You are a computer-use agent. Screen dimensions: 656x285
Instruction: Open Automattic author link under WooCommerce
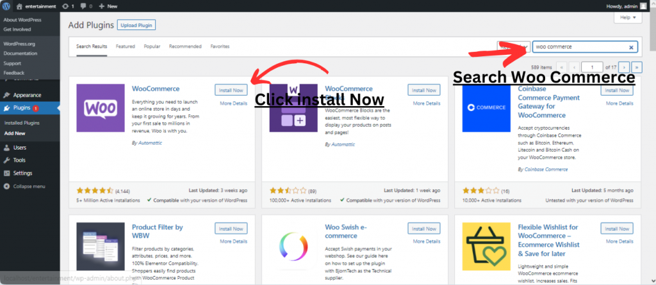[149, 142]
